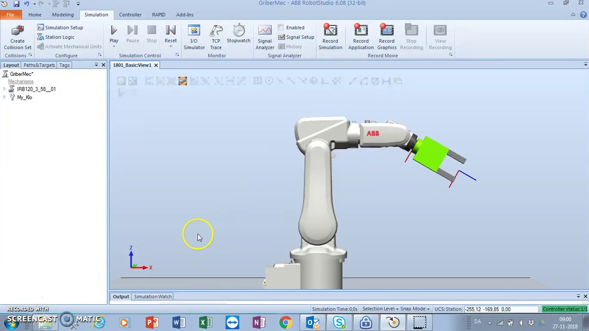The height and width of the screenshot is (331, 589).
Task: Open Configure group dialog launcher
Action: (x=99, y=55)
